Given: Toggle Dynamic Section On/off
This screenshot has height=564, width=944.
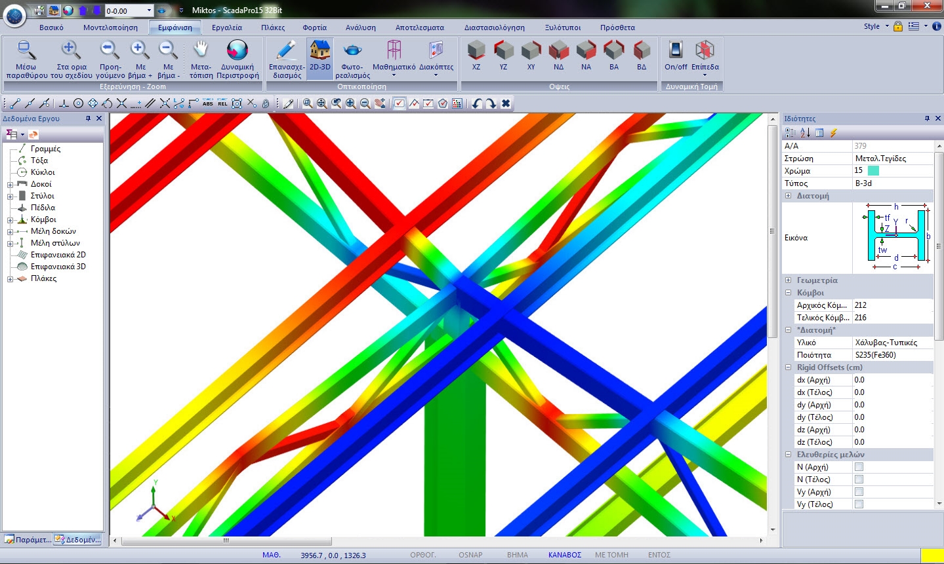Looking at the screenshot, I should tap(676, 54).
